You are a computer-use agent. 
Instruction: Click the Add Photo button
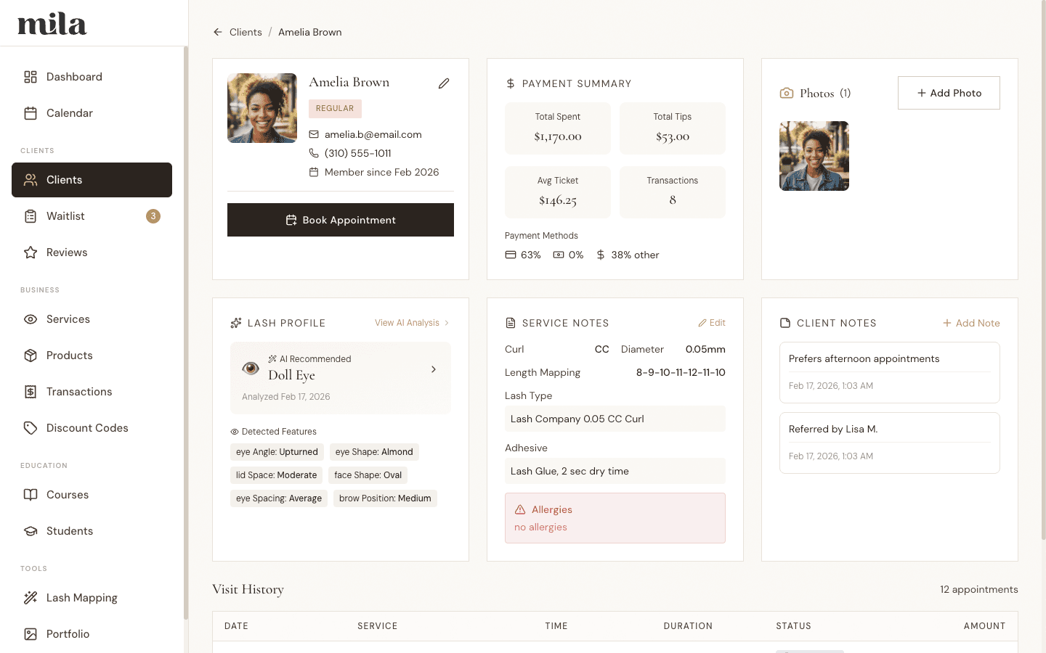tap(949, 93)
